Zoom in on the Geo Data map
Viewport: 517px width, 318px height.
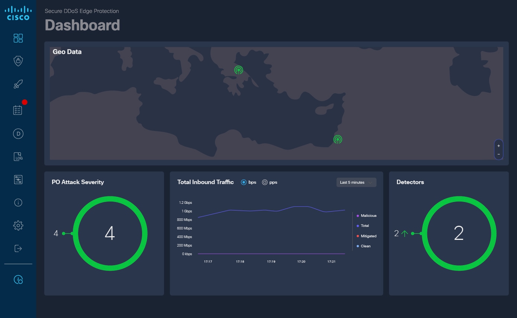tap(498, 146)
